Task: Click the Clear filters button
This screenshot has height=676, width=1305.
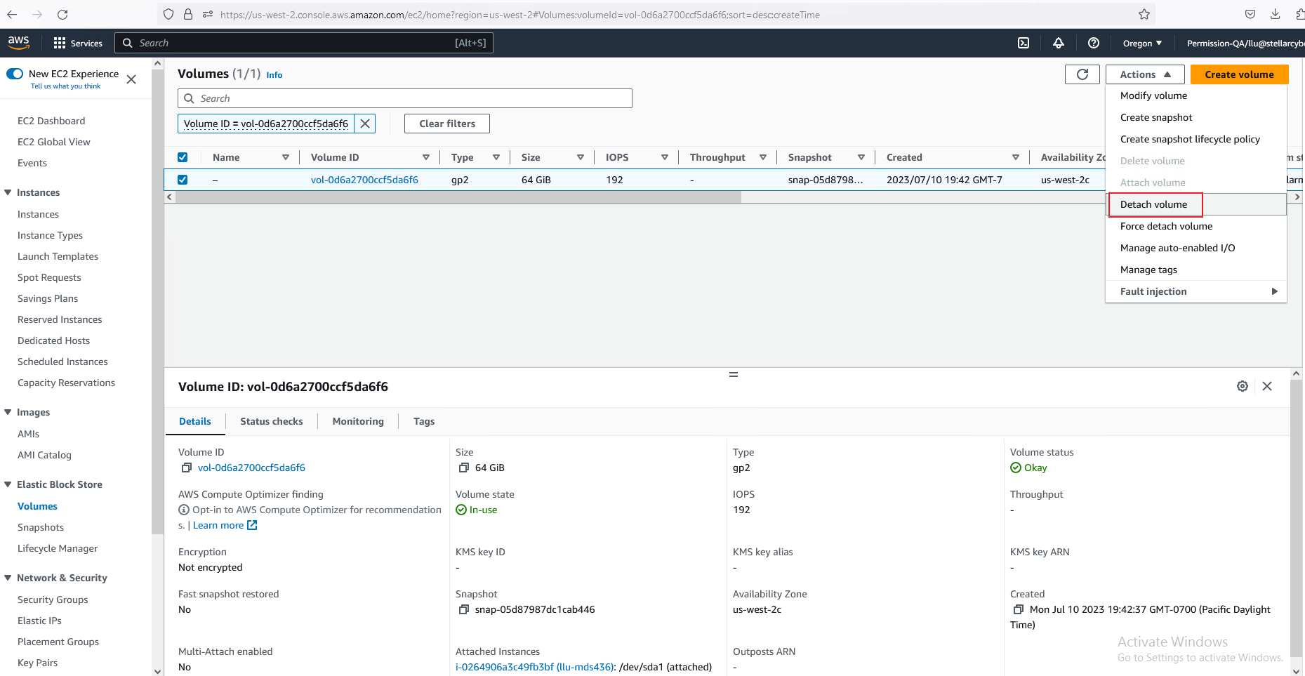Action: tap(447, 124)
